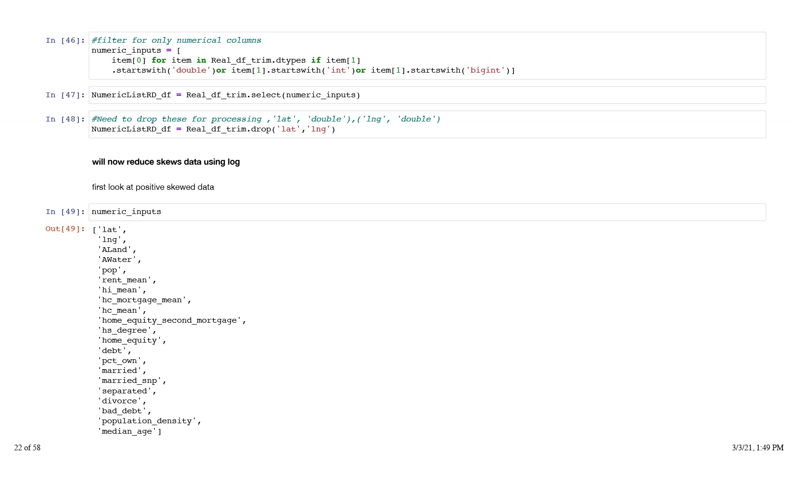Click inside code cell In [46]
Image resolution: width=798 pixels, height=484 pixels.
427,56
